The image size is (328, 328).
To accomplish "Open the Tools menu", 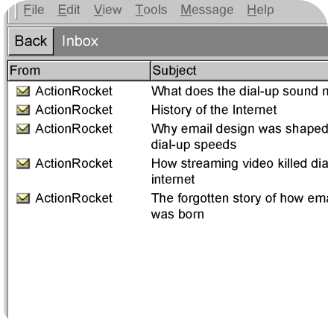I will point(151,10).
